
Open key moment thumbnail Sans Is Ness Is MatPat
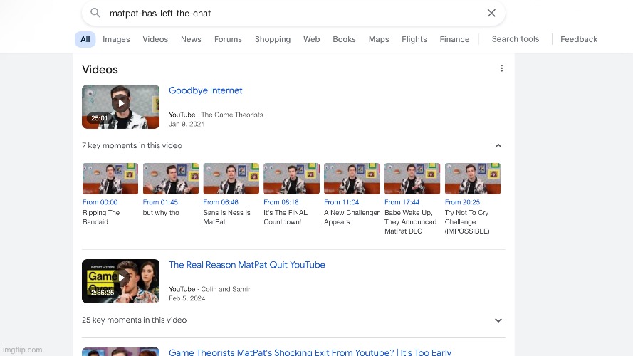point(231,179)
